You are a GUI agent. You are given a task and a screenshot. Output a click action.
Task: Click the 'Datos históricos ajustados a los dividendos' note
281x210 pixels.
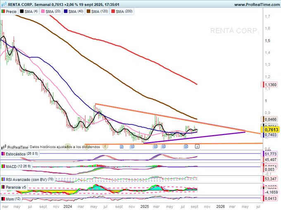click(65, 147)
